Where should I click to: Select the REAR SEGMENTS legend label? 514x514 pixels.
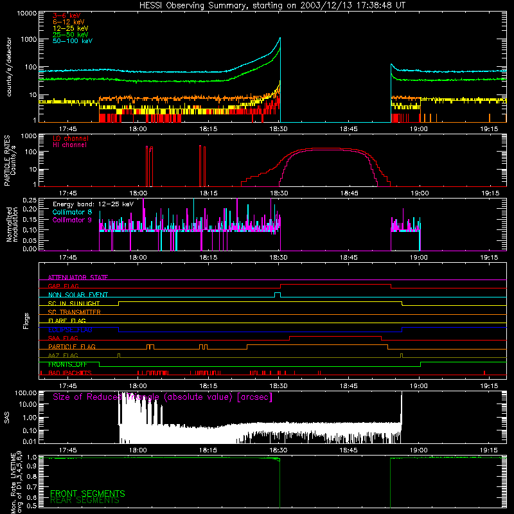pos(85,501)
